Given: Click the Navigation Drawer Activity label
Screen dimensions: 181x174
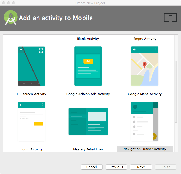Looking at the screenshot, I should point(145,149).
